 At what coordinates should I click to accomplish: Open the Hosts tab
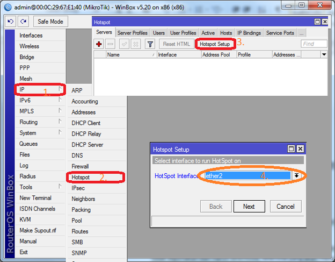click(226, 33)
